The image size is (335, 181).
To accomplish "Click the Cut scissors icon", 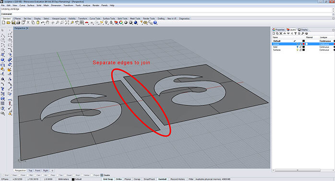I will tap(28, 23).
